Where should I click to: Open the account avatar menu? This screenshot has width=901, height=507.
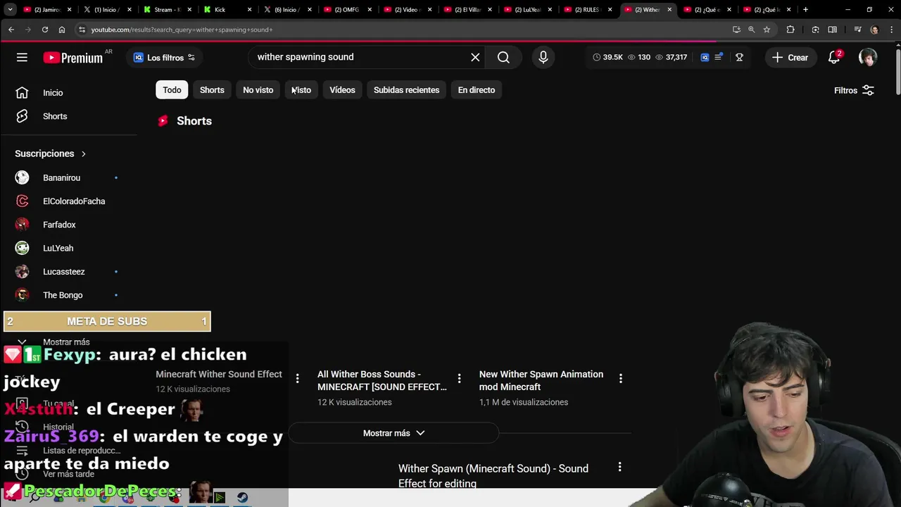pyautogui.click(x=867, y=57)
